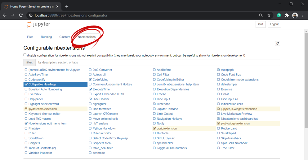Select the Equation Auto Numbering entry
Screen dimensions: 308x160
[45, 89]
